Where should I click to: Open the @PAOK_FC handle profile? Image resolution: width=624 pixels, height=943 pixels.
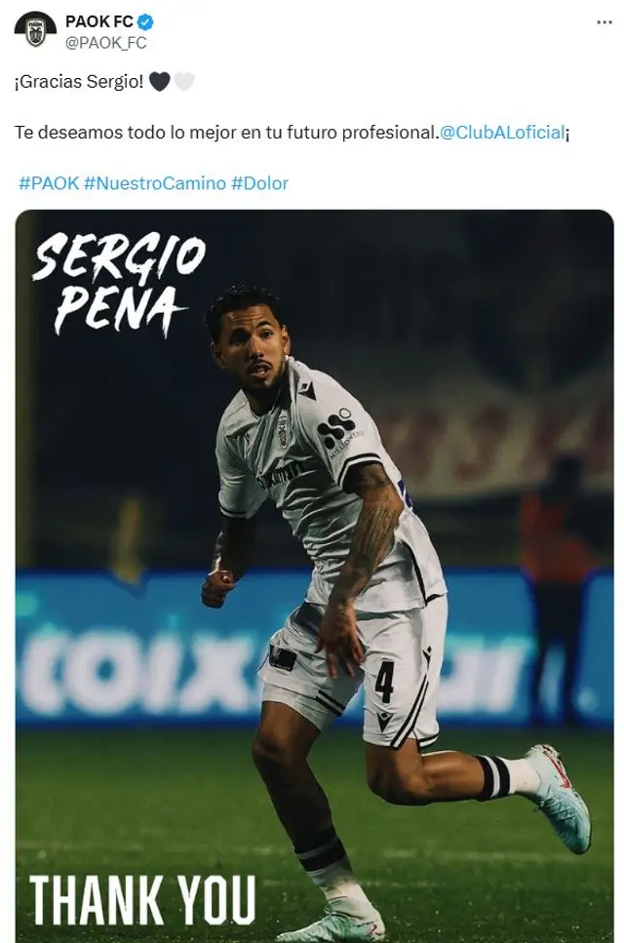pyautogui.click(x=106, y=43)
